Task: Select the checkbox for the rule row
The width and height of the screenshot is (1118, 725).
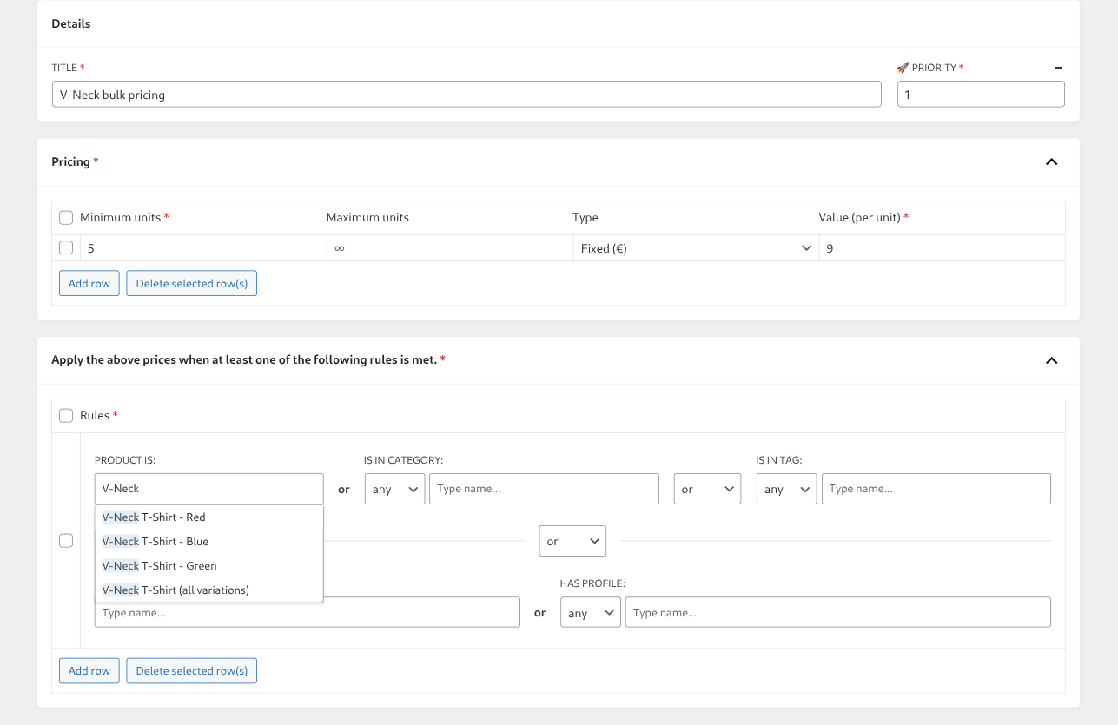Action: [x=66, y=541]
